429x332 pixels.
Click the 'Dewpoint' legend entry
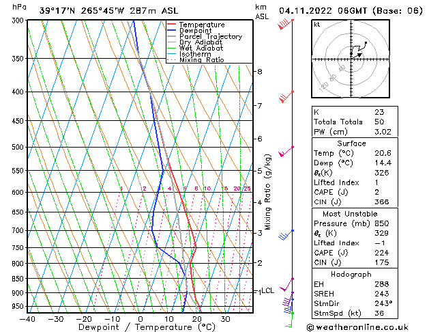point(195,31)
